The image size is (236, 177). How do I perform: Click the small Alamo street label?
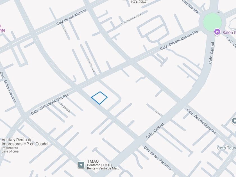click(x=65, y=31)
